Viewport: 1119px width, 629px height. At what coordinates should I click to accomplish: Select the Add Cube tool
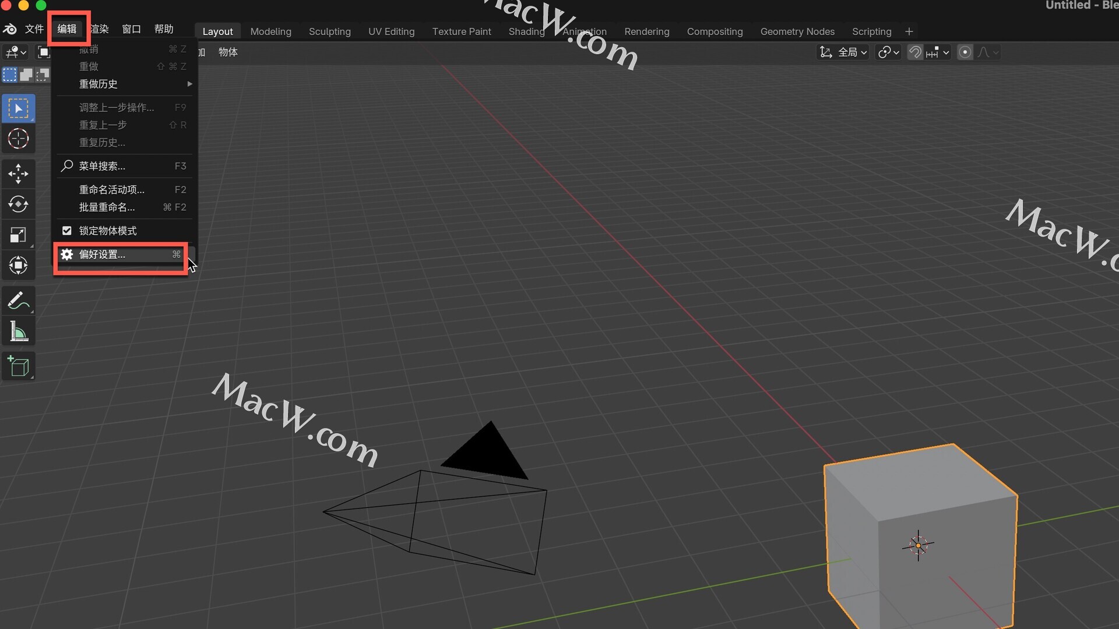tap(18, 366)
